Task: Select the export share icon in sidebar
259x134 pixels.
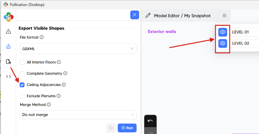Action: pos(9,46)
